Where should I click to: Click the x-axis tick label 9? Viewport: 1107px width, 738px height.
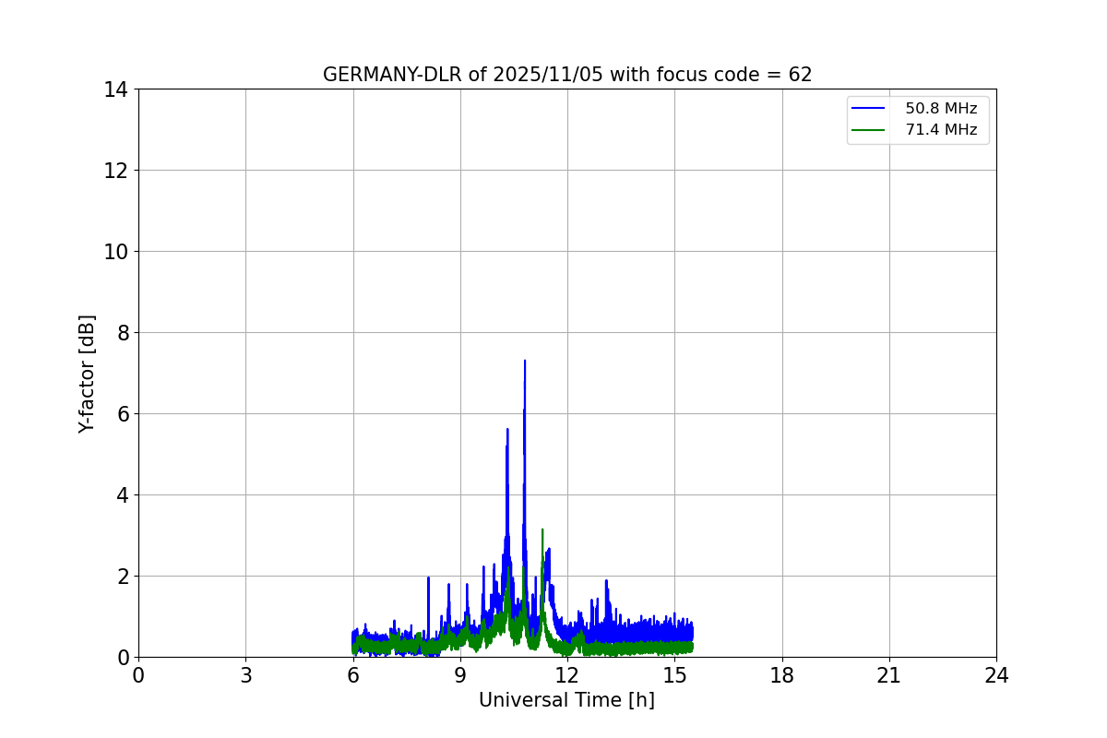pos(460,675)
